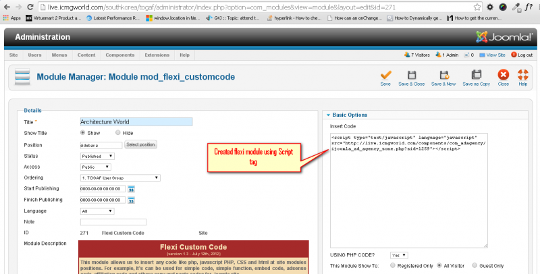Click the eyedropper extension icon

tap(516, 7)
